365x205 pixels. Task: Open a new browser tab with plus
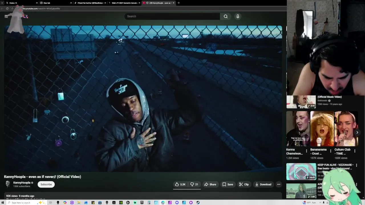(x=179, y=3)
